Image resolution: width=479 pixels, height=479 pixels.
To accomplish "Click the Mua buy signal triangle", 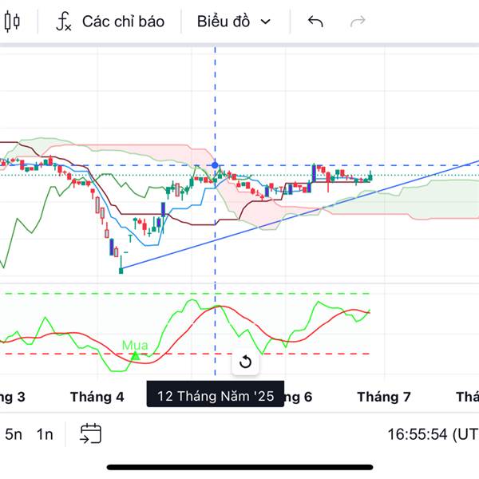I will (x=135, y=356).
